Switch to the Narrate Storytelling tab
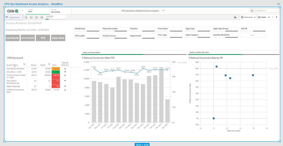This screenshot has width=283, height=146. click(60, 11)
